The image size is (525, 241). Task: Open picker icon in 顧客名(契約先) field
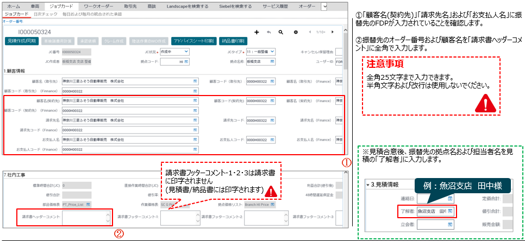point(195,101)
